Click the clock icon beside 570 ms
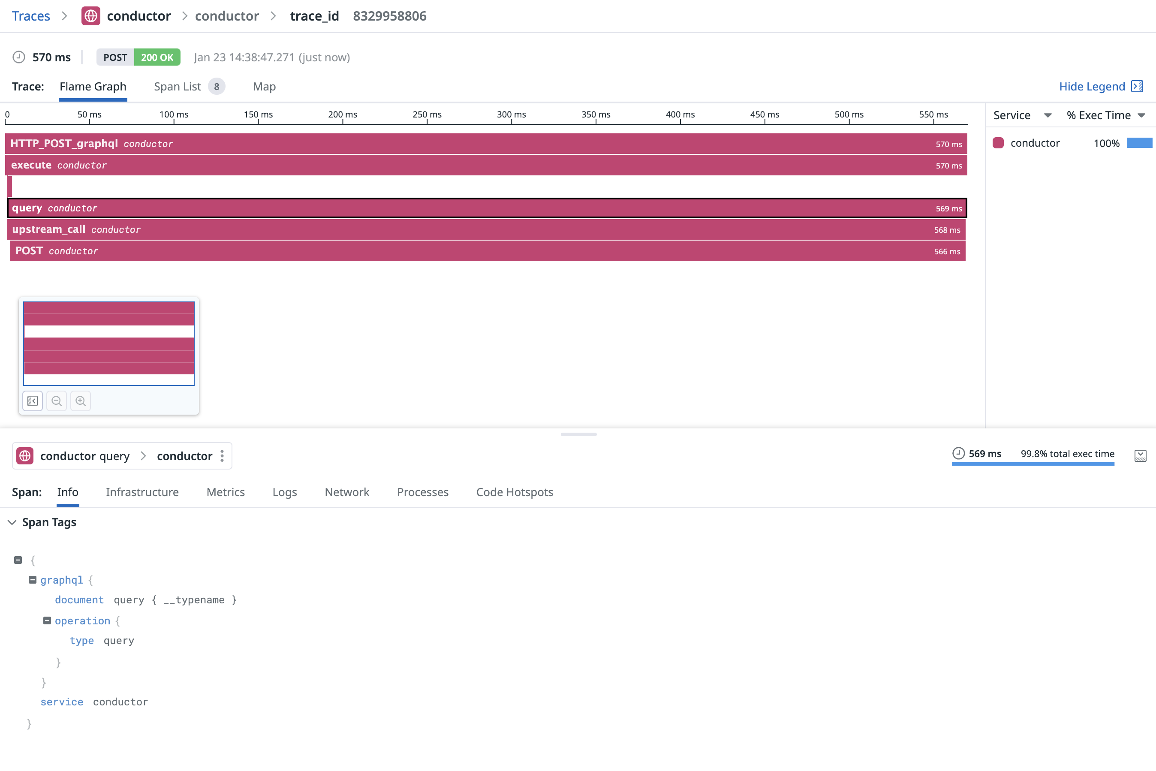 tap(19, 57)
